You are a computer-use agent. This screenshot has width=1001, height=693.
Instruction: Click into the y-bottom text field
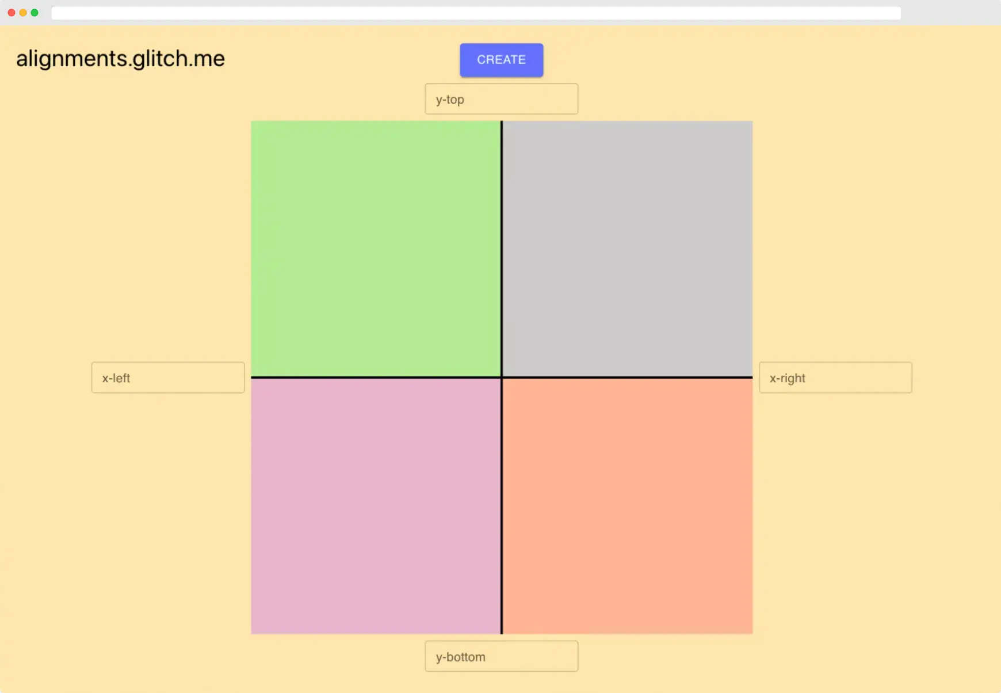[501, 656]
